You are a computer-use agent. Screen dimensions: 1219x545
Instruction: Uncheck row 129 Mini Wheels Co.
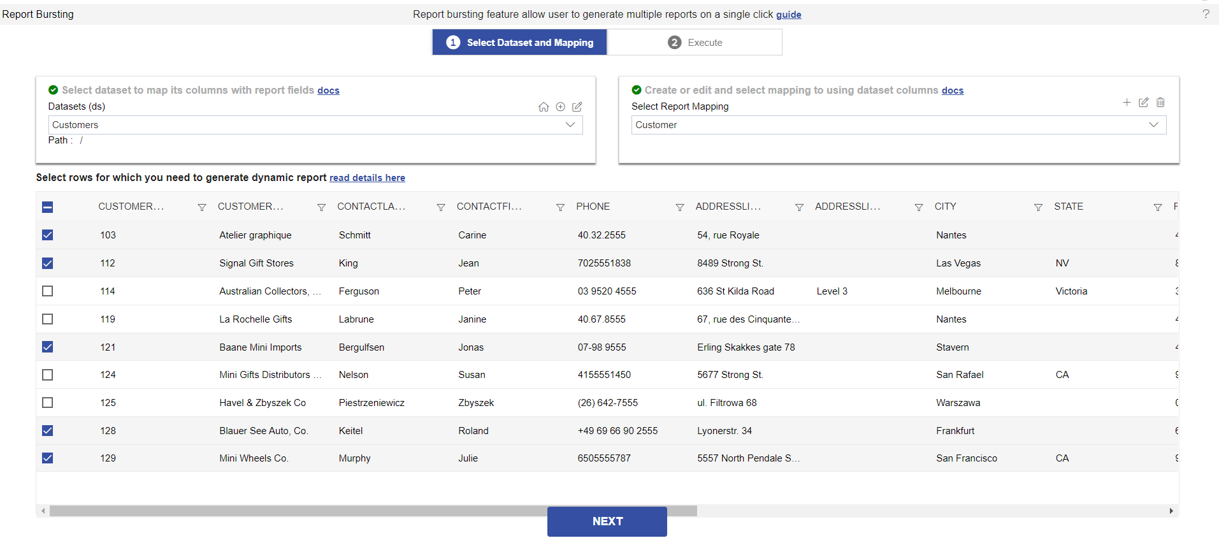pyautogui.click(x=48, y=458)
